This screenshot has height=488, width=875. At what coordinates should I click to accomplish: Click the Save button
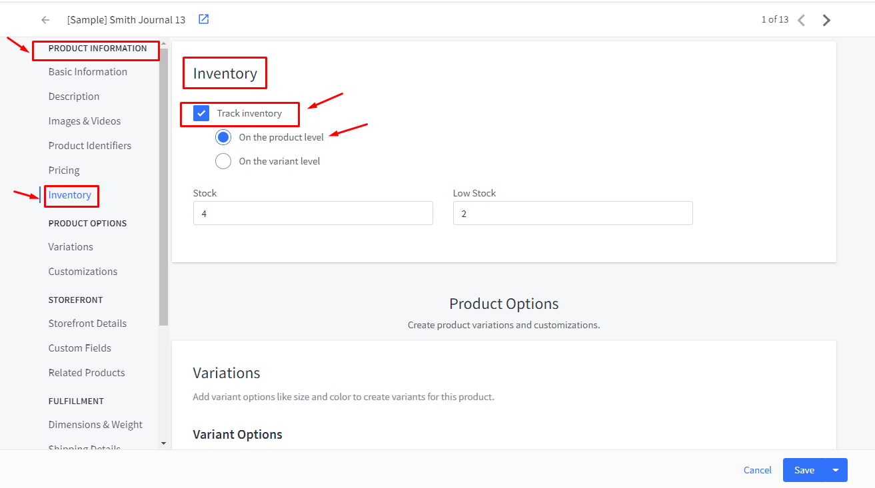tap(804, 470)
